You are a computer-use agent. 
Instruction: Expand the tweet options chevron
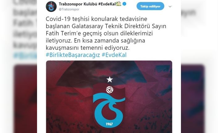(170, 6)
